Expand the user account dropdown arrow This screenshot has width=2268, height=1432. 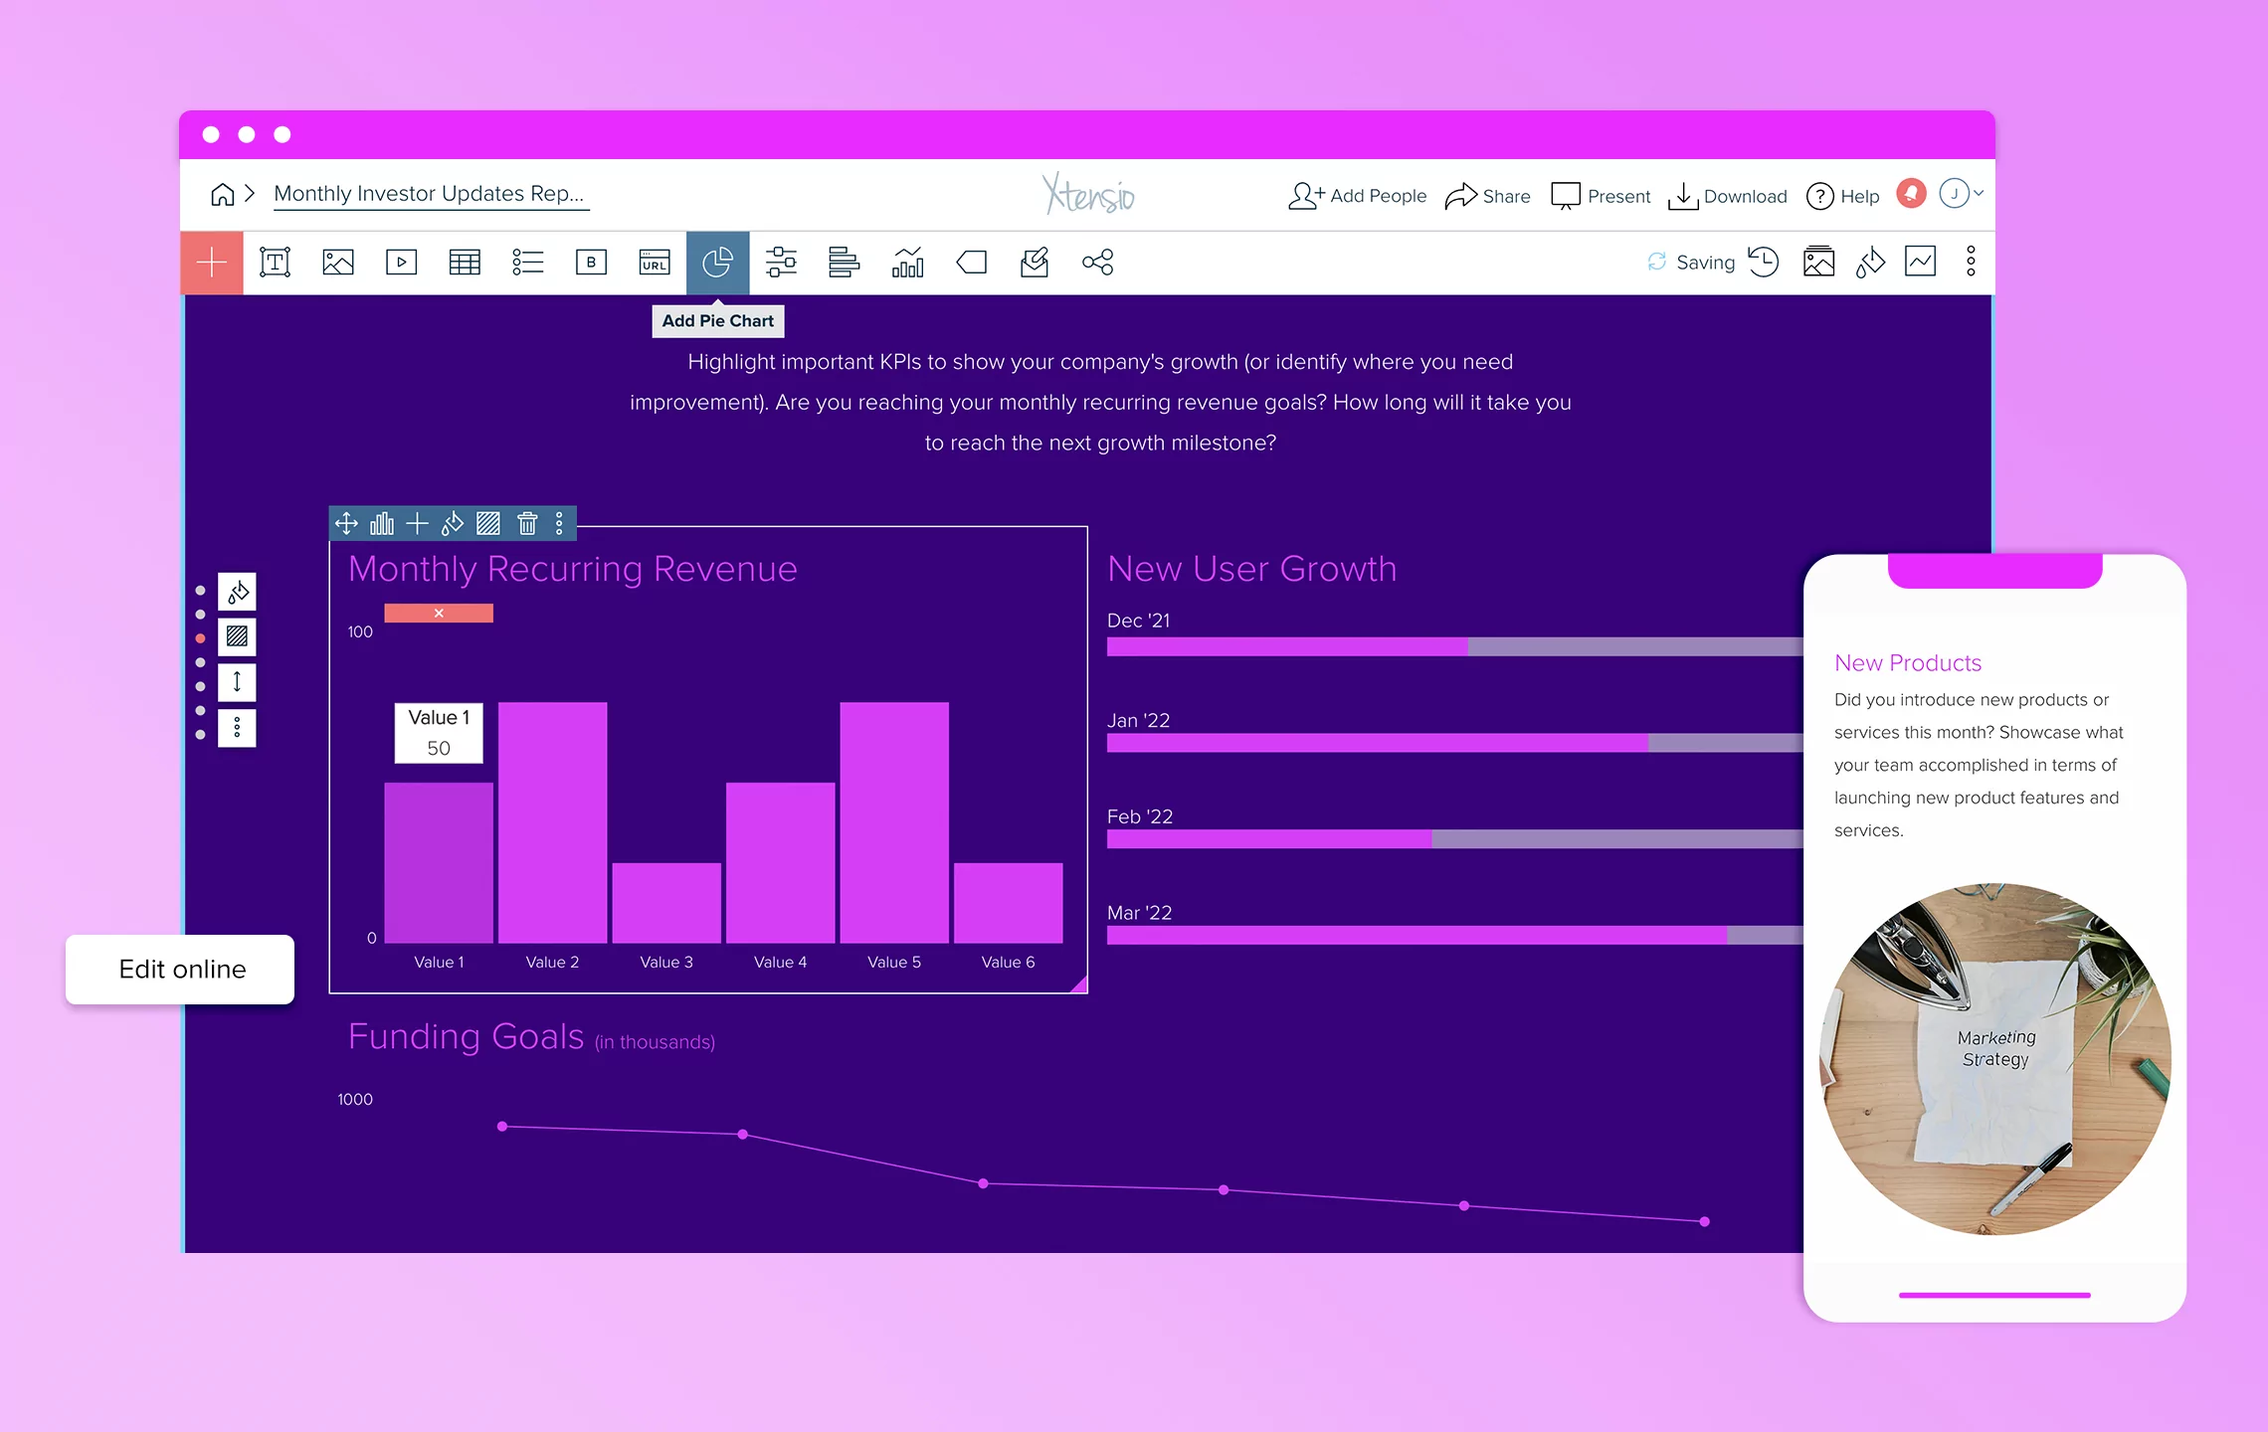(1979, 194)
